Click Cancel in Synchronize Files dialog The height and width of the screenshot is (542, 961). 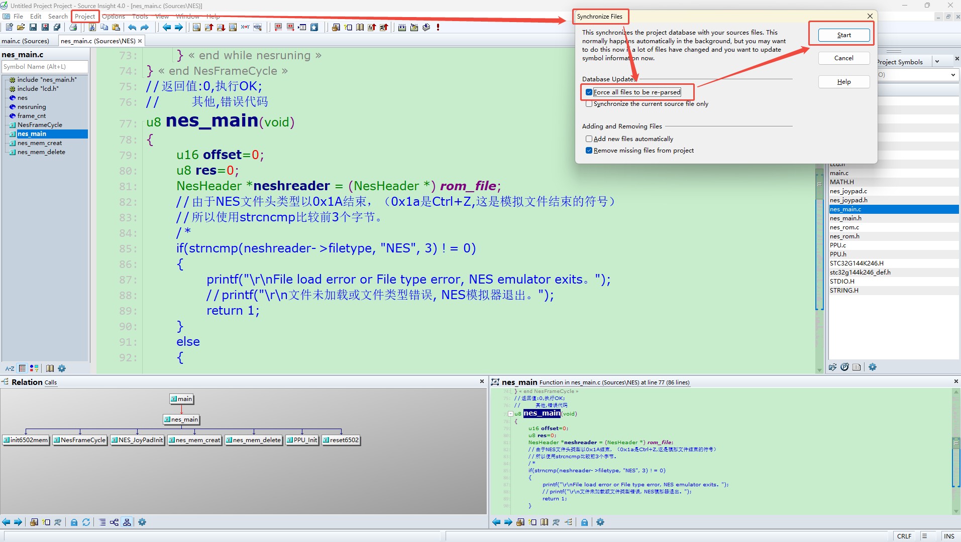click(844, 58)
